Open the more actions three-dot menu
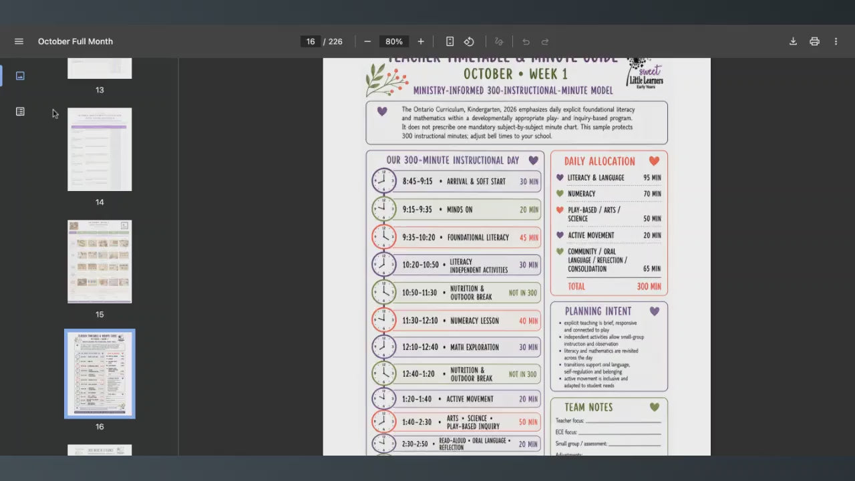This screenshot has width=855, height=481. tap(836, 41)
